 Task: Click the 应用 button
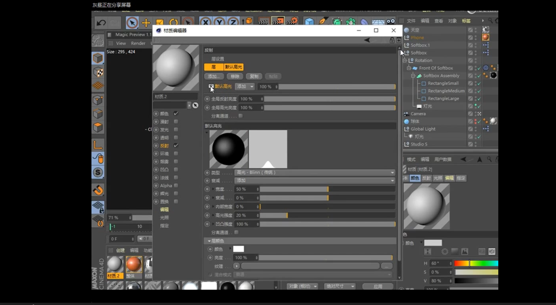[x=378, y=286]
